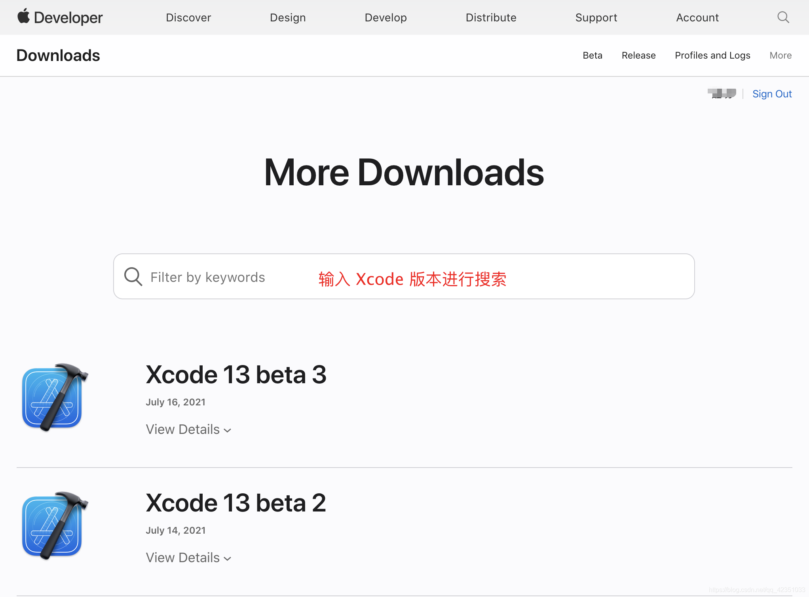Navigate to Support
This screenshot has width=809, height=597.
[596, 18]
